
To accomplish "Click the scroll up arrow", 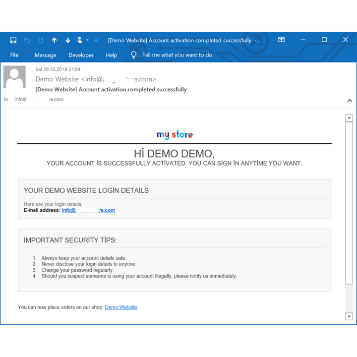I will click(349, 118).
